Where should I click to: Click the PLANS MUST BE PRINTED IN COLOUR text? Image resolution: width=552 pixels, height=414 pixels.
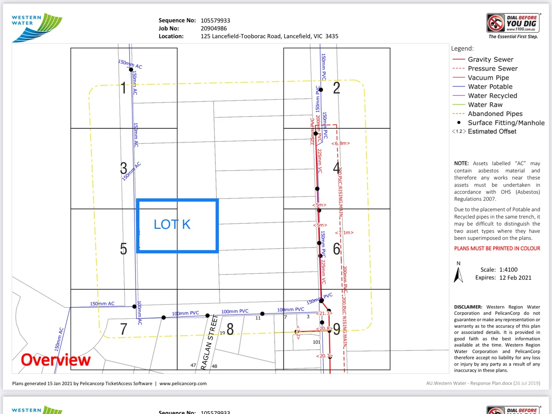(497, 248)
